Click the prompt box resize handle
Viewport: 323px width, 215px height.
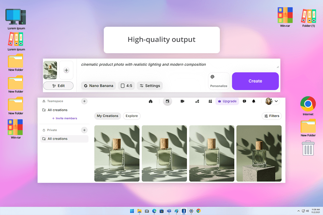(x=278, y=67)
